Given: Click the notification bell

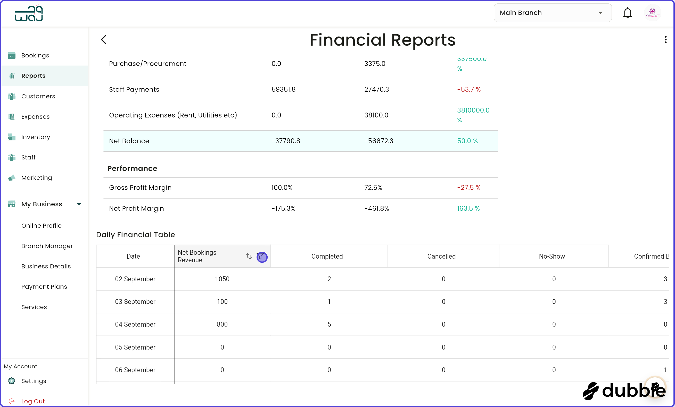Looking at the screenshot, I should [627, 13].
